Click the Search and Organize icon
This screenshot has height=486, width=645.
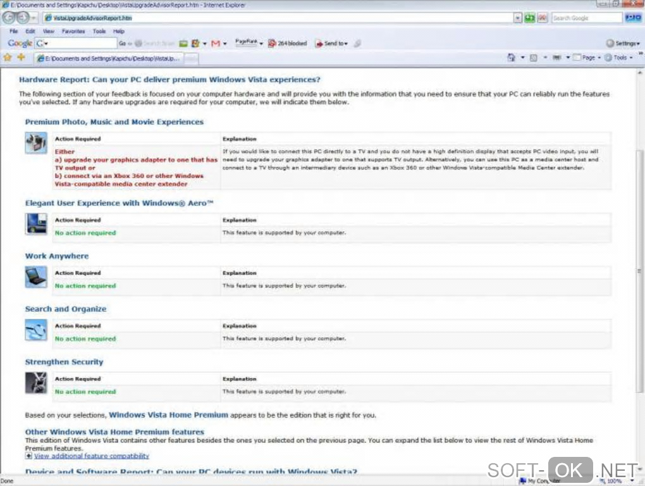[x=36, y=330]
